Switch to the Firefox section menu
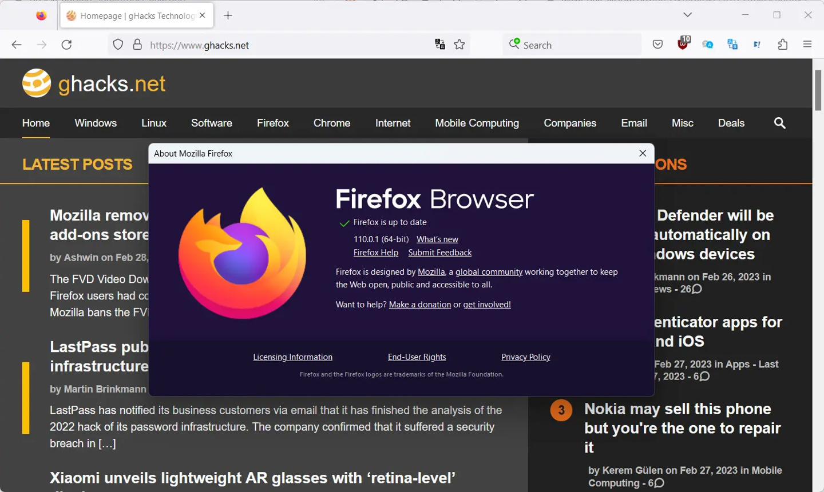The width and height of the screenshot is (824, 492). (273, 123)
